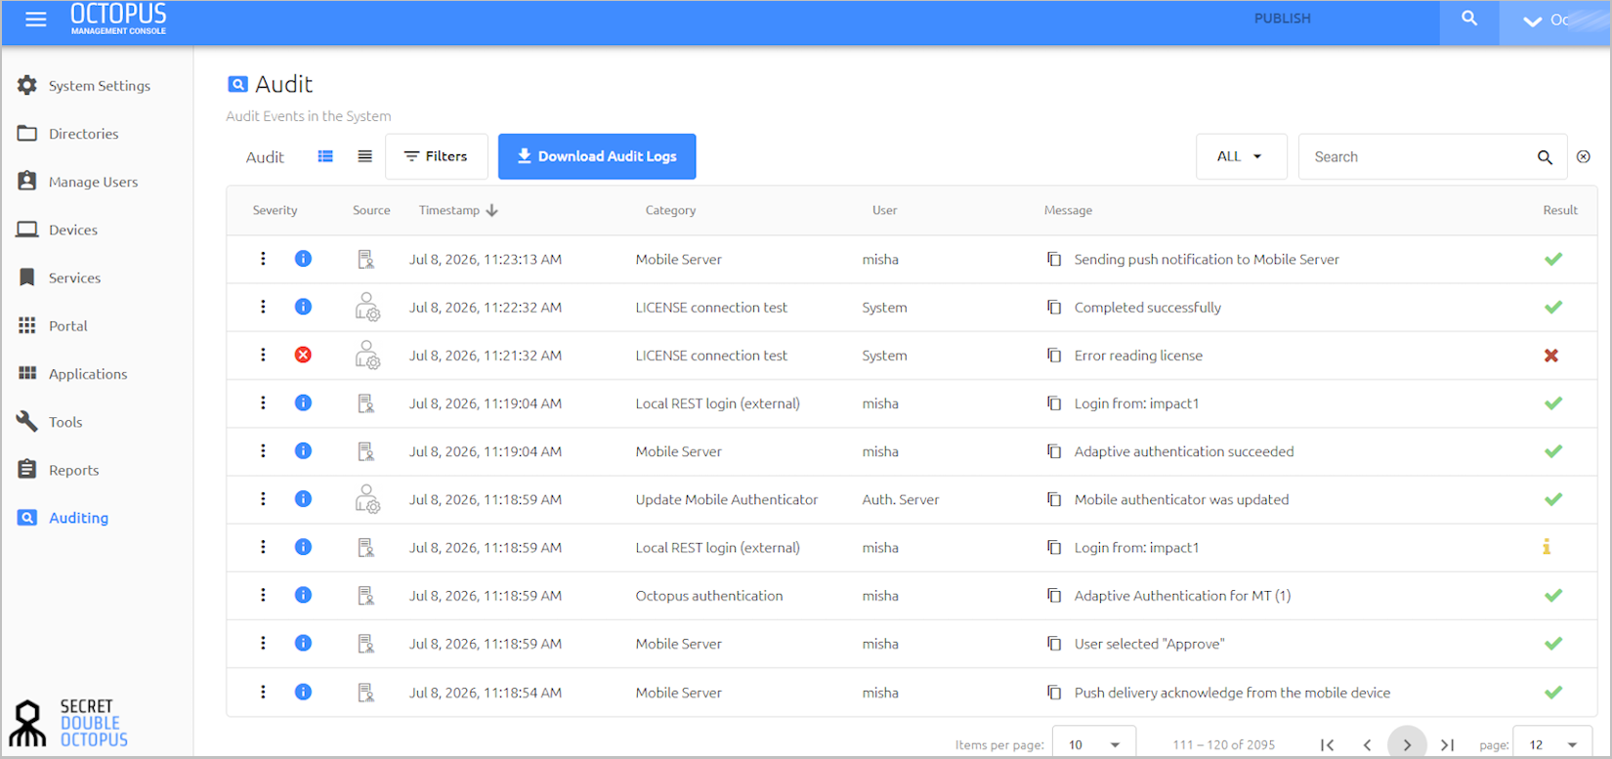The image size is (1612, 759).
Task: Click 'Adaptive Authentication for MT (1)' message text
Action: (1182, 596)
